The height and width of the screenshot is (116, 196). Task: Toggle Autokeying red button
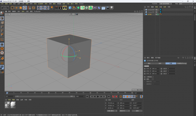pos(116,97)
